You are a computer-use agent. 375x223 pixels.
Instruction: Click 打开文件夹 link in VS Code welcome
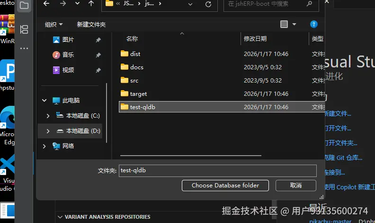tap(341, 143)
